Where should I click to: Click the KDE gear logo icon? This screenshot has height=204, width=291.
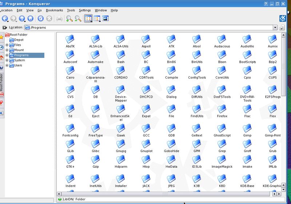283,19
